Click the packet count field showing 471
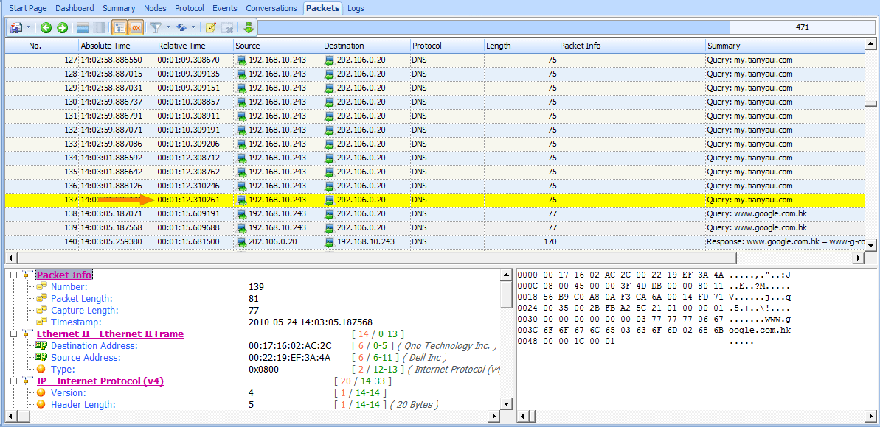The width and height of the screenshot is (880, 427). pos(803,27)
